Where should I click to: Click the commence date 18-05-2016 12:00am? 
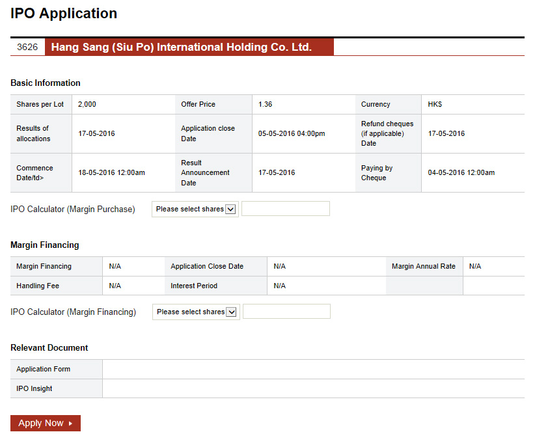pos(111,172)
